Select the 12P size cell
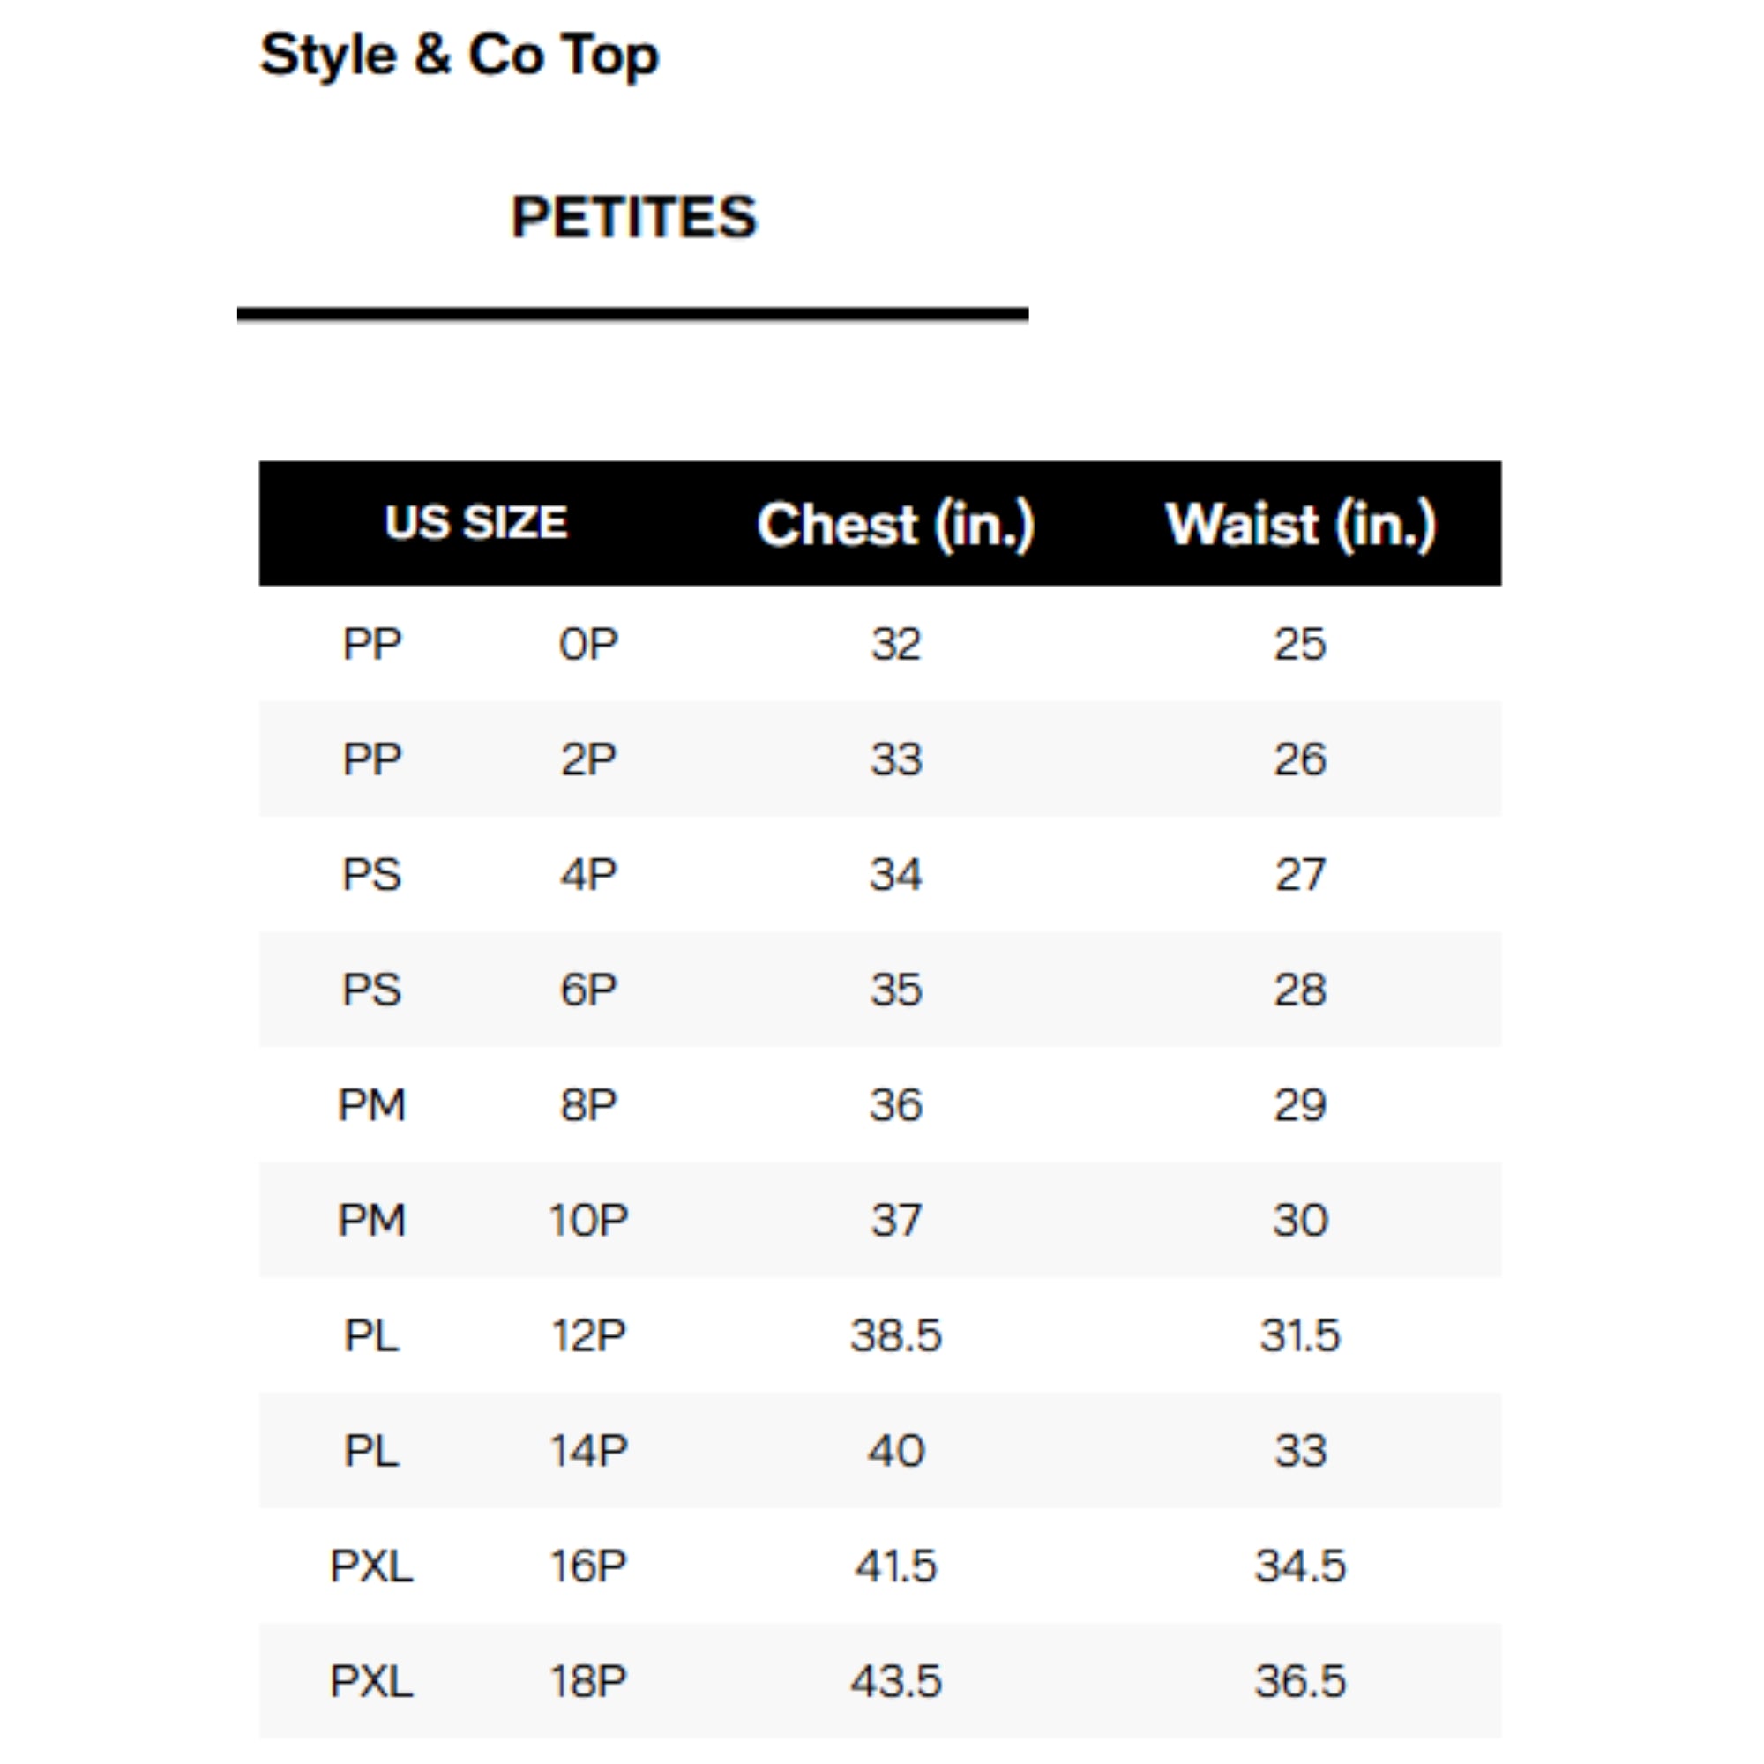 click(589, 1334)
